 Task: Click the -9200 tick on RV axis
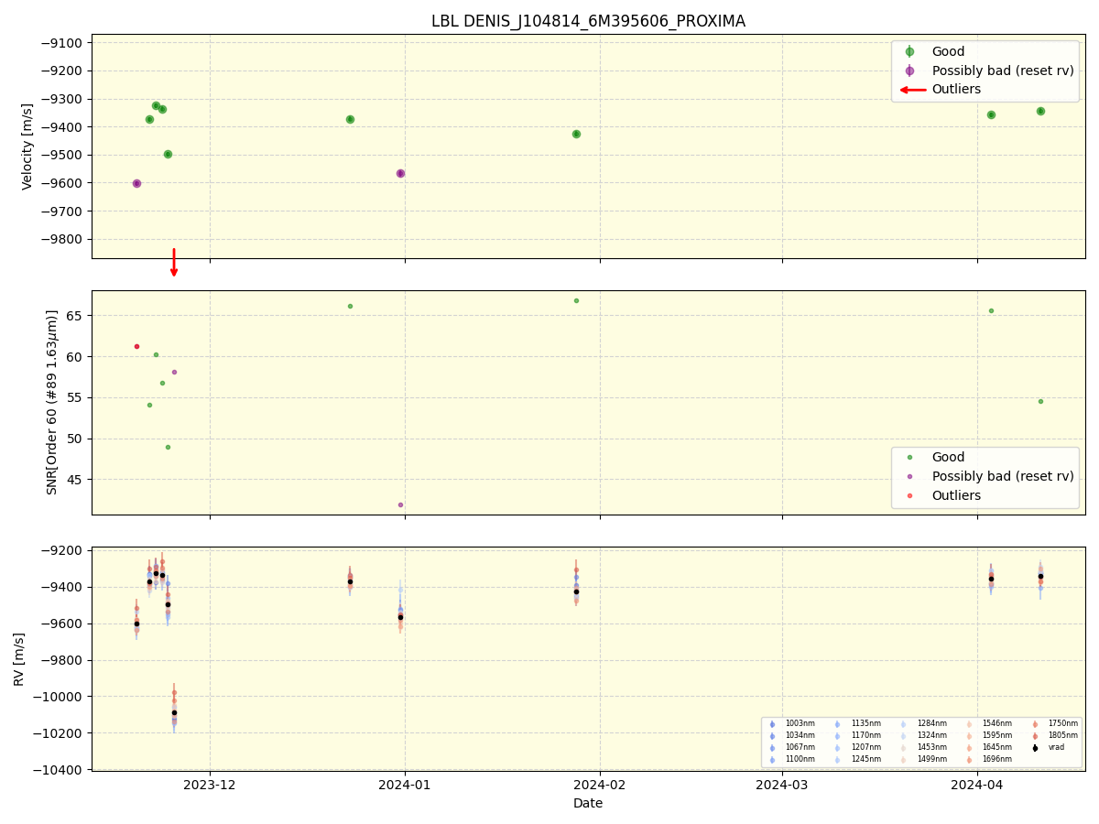pyautogui.click(x=61, y=551)
